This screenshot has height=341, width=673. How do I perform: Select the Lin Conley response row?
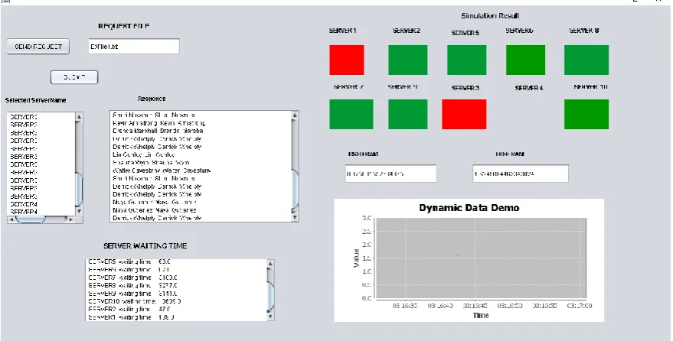coord(201,154)
